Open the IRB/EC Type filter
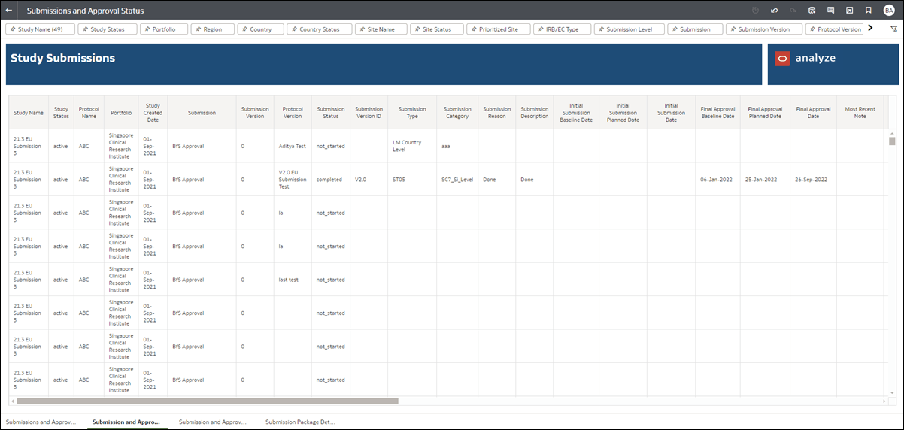The height and width of the screenshot is (430, 904). click(562, 29)
